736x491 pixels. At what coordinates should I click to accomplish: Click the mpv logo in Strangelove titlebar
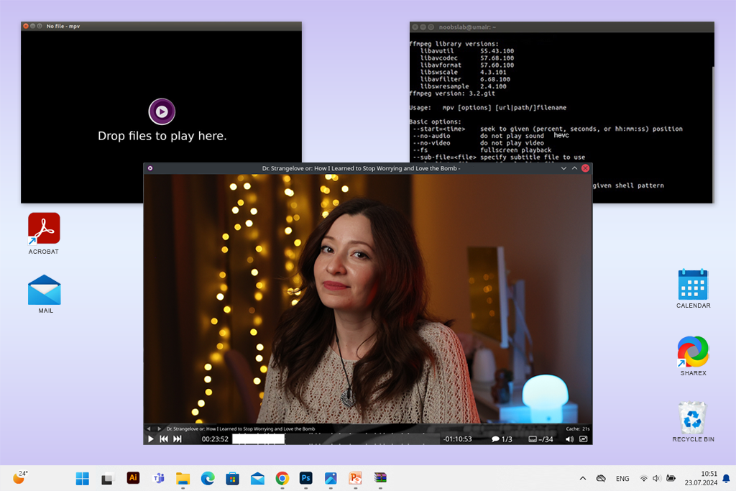(x=150, y=168)
